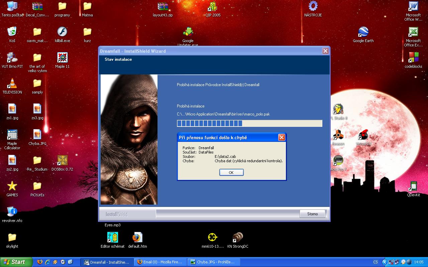Open the codeblocks shortcut
The height and width of the screenshot is (267, 428).
413,58
